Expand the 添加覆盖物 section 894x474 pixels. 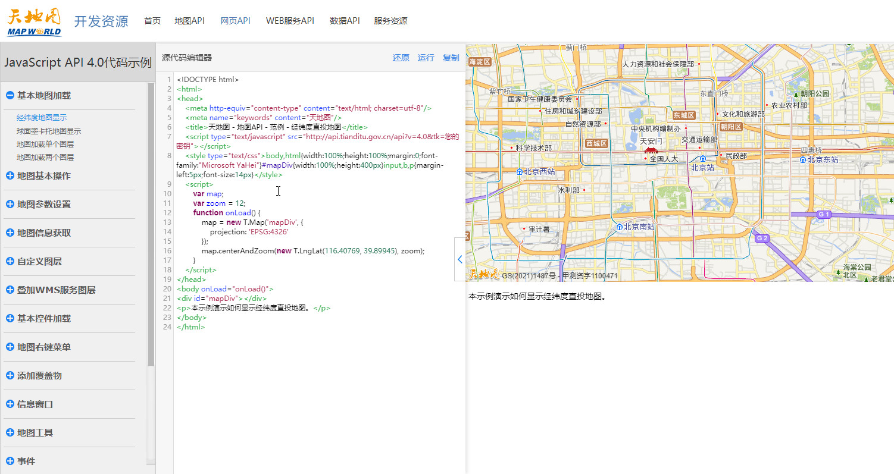(10, 375)
